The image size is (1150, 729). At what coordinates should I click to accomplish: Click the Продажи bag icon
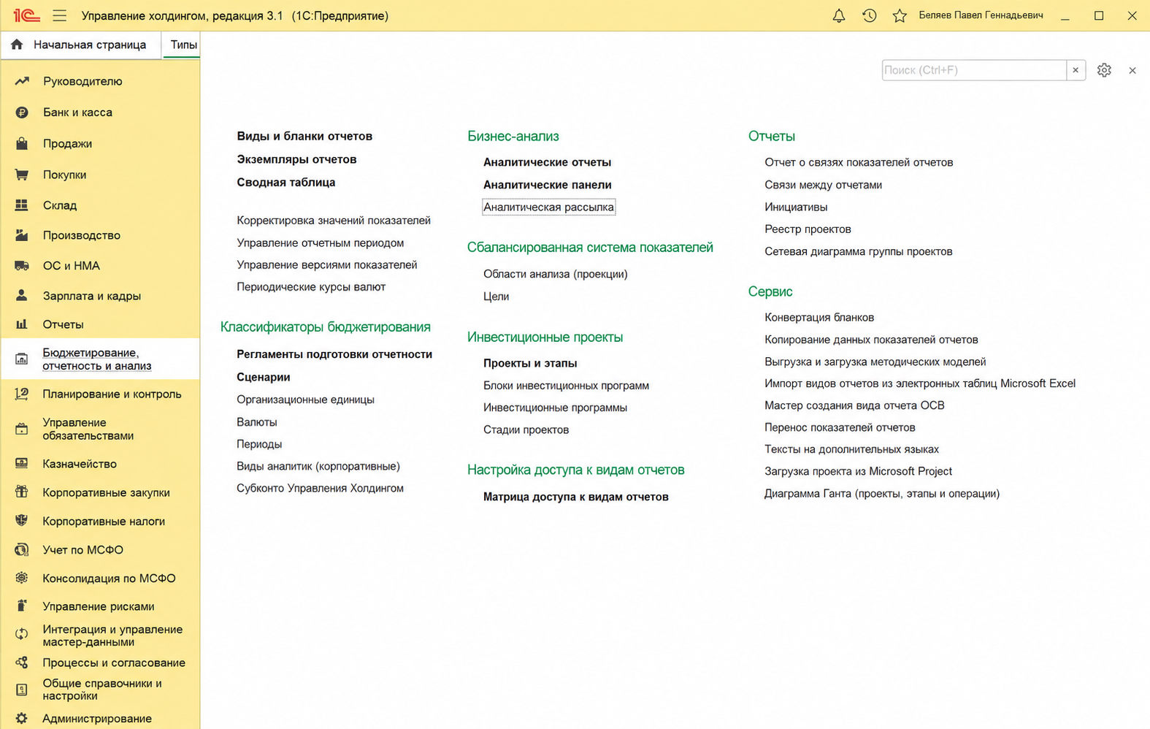pyautogui.click(x=22, y=143)
